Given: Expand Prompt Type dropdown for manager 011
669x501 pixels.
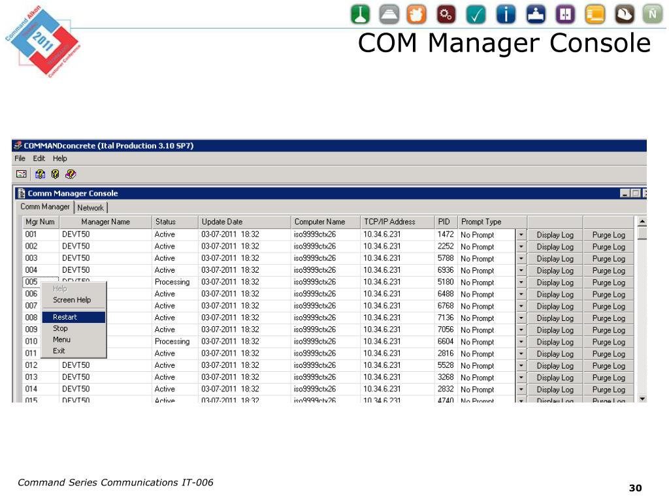Looking at the screenshot, I should click(x=521, y=354).
